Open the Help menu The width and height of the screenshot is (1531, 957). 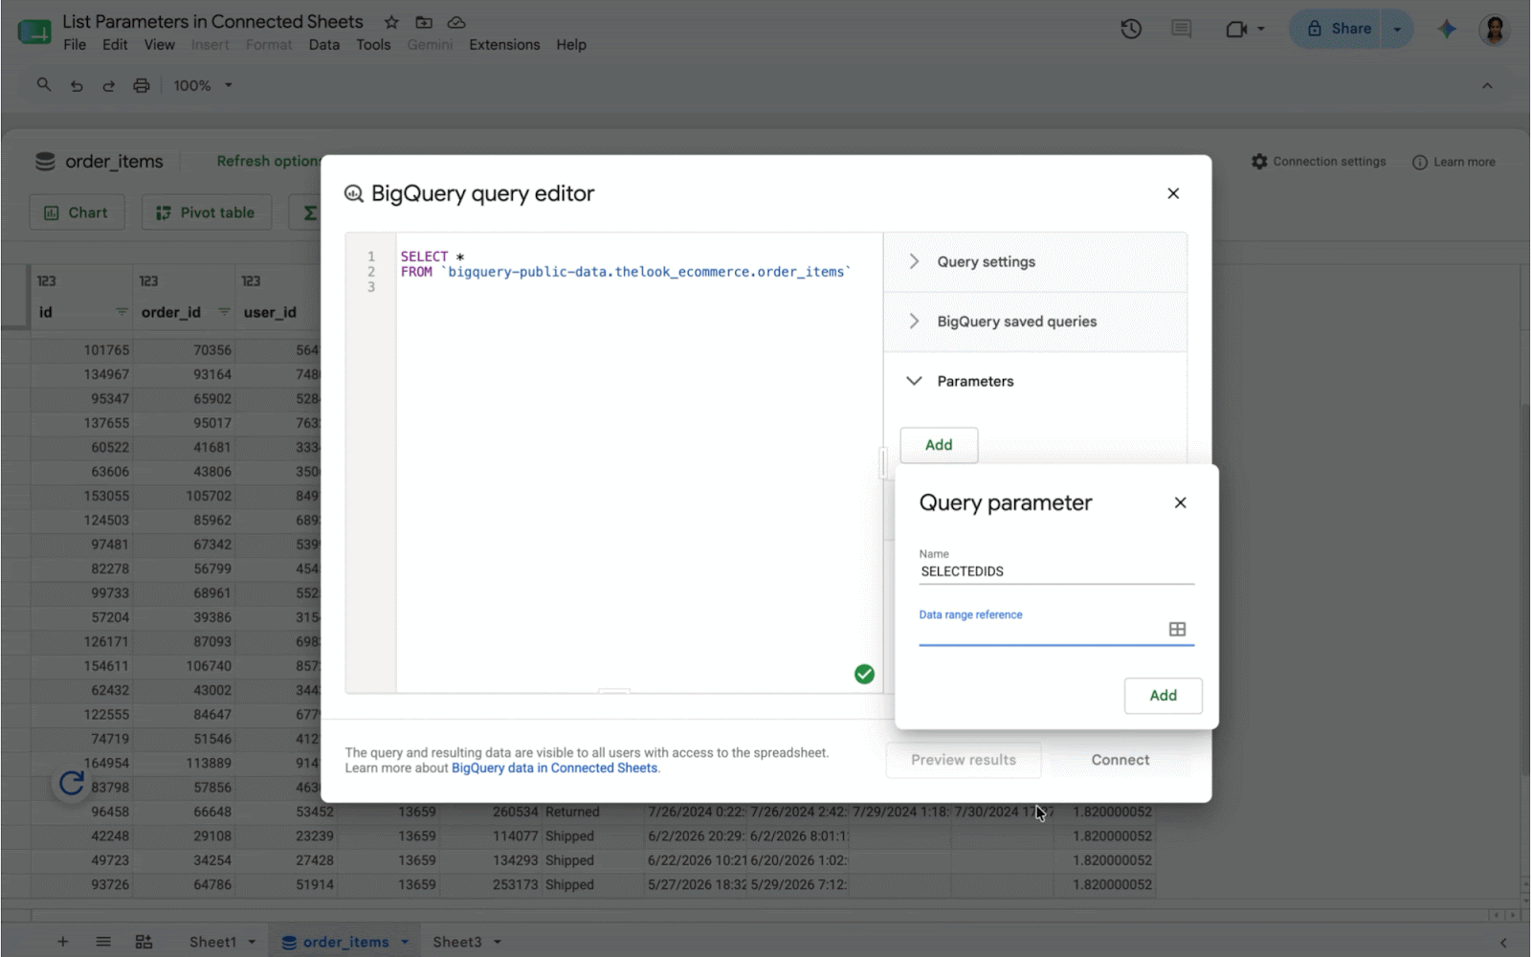pos(571,45)
